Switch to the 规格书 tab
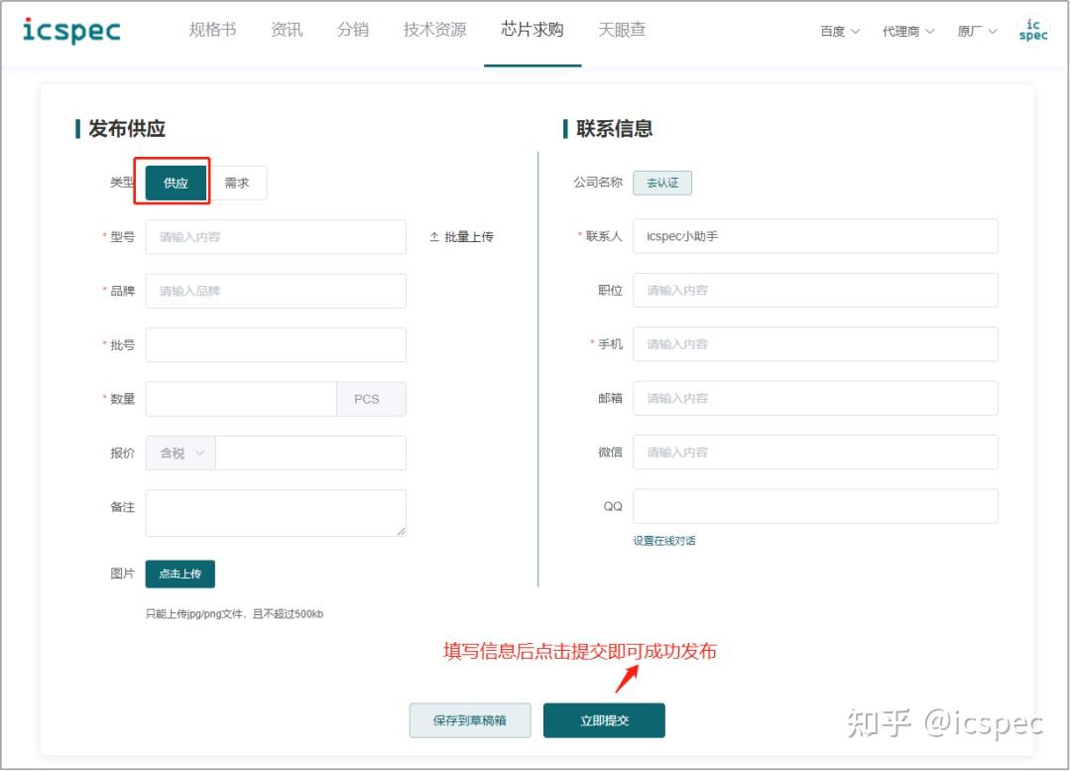The width and height of the screenshot is (1071, 771). click(211, 30)
